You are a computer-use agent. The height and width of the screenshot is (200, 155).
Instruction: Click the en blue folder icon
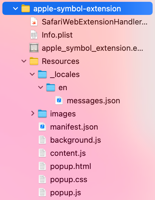51,87
